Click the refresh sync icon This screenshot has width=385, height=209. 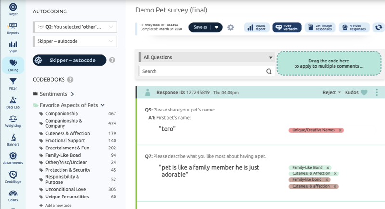pyautogui.click(x=379, y=27)
